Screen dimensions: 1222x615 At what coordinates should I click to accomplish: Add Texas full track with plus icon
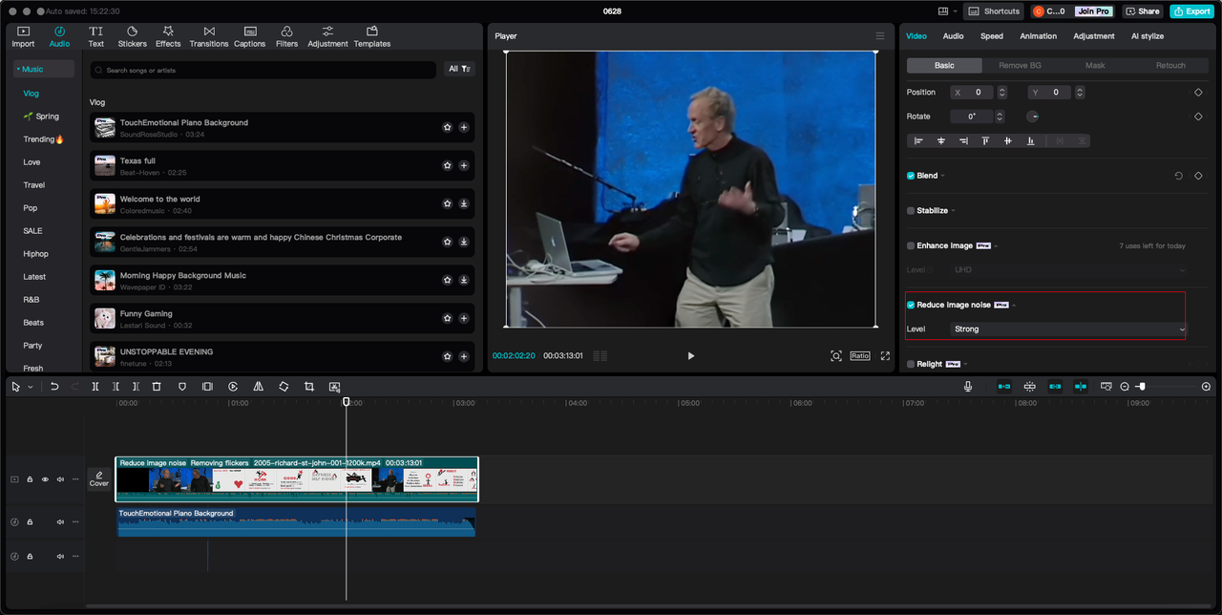464,165
